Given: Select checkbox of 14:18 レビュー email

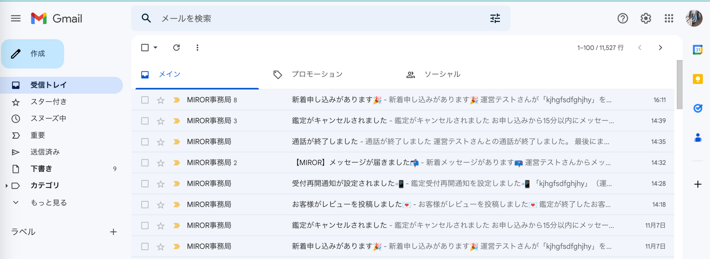Looking at the screenshot, I should click(145, 205).
